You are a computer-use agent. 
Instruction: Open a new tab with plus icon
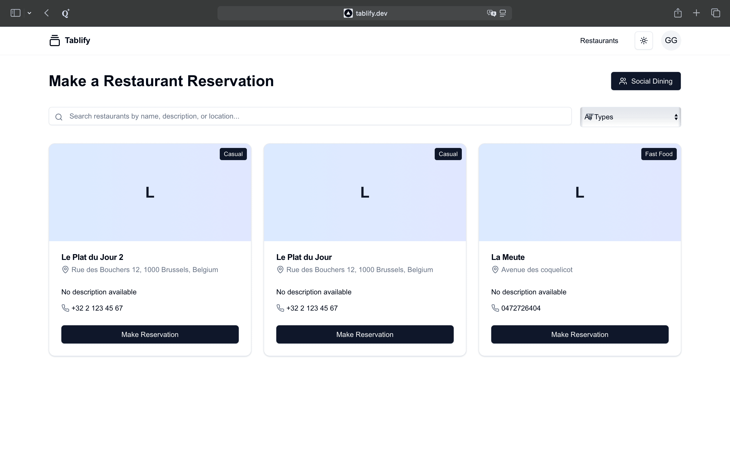point(696,13)
